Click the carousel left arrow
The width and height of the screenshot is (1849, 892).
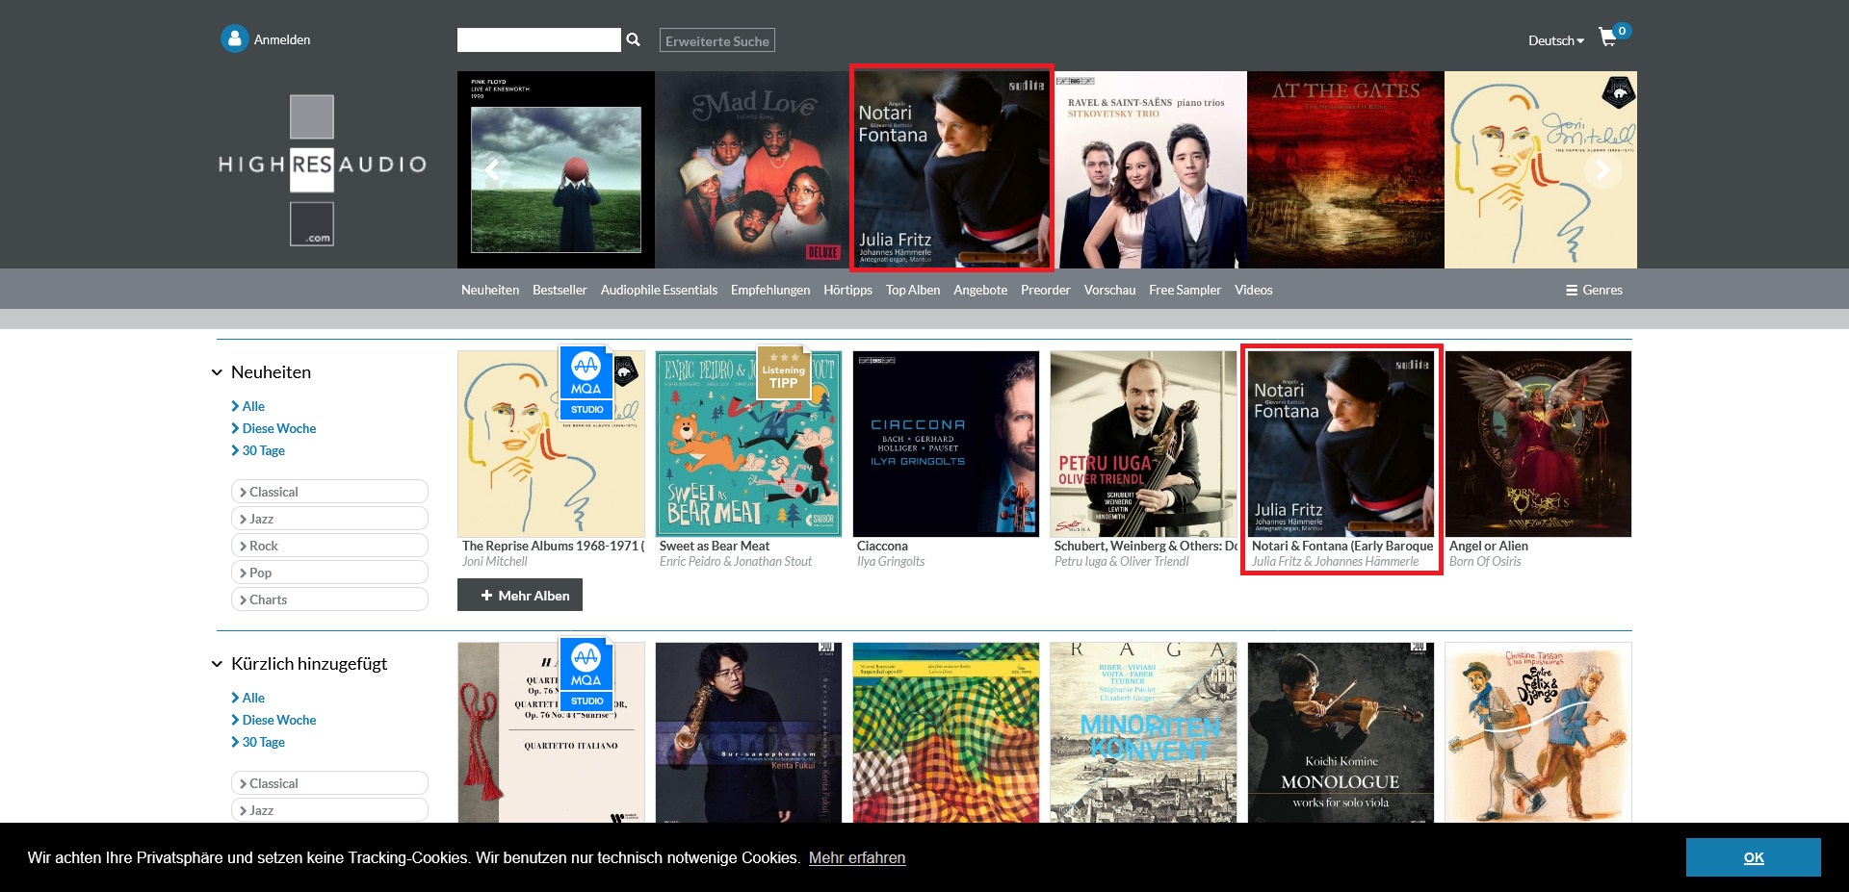pyautogui.click(x=493, y=170)
